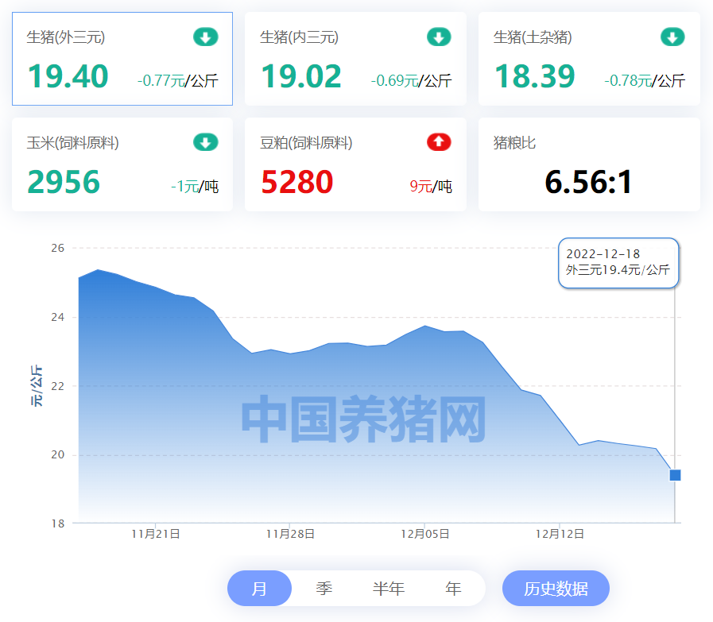Switch chart to 半年 view

tap(389, 589)
